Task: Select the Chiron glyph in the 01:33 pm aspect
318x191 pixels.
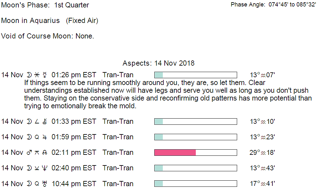Action: 45,122
